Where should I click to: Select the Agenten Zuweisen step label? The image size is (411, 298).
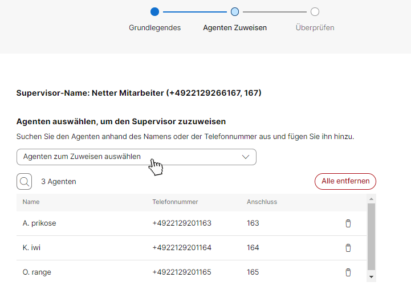pyautogui.click(x=235, y=28)
